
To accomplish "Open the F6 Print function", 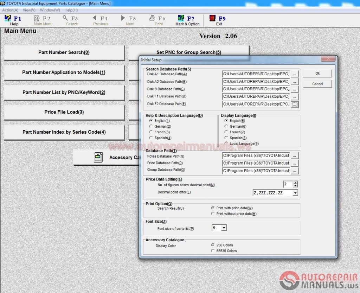I will point(158,19).
